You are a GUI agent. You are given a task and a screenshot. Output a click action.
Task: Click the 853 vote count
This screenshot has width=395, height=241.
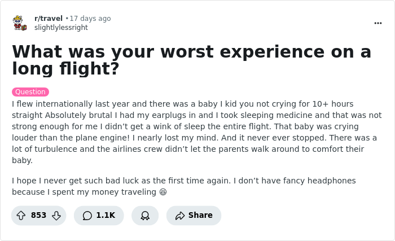38,216
